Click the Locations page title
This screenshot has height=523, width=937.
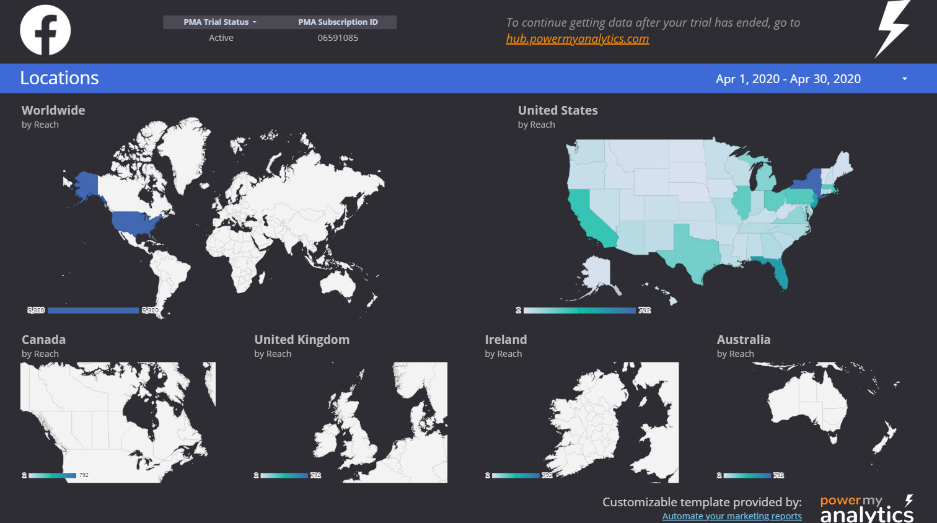tap(59, 78)
